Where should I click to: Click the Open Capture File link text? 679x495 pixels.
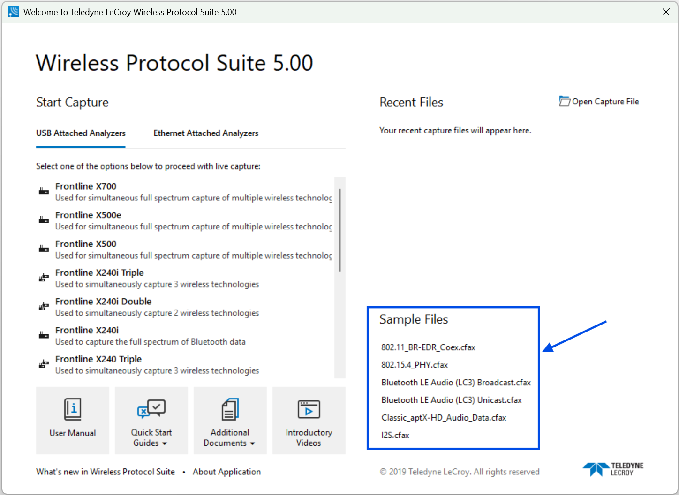[x=605, y=102]
